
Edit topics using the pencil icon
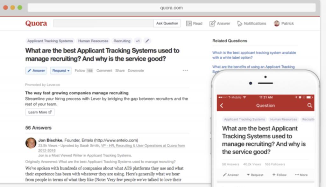click(147, 41)
